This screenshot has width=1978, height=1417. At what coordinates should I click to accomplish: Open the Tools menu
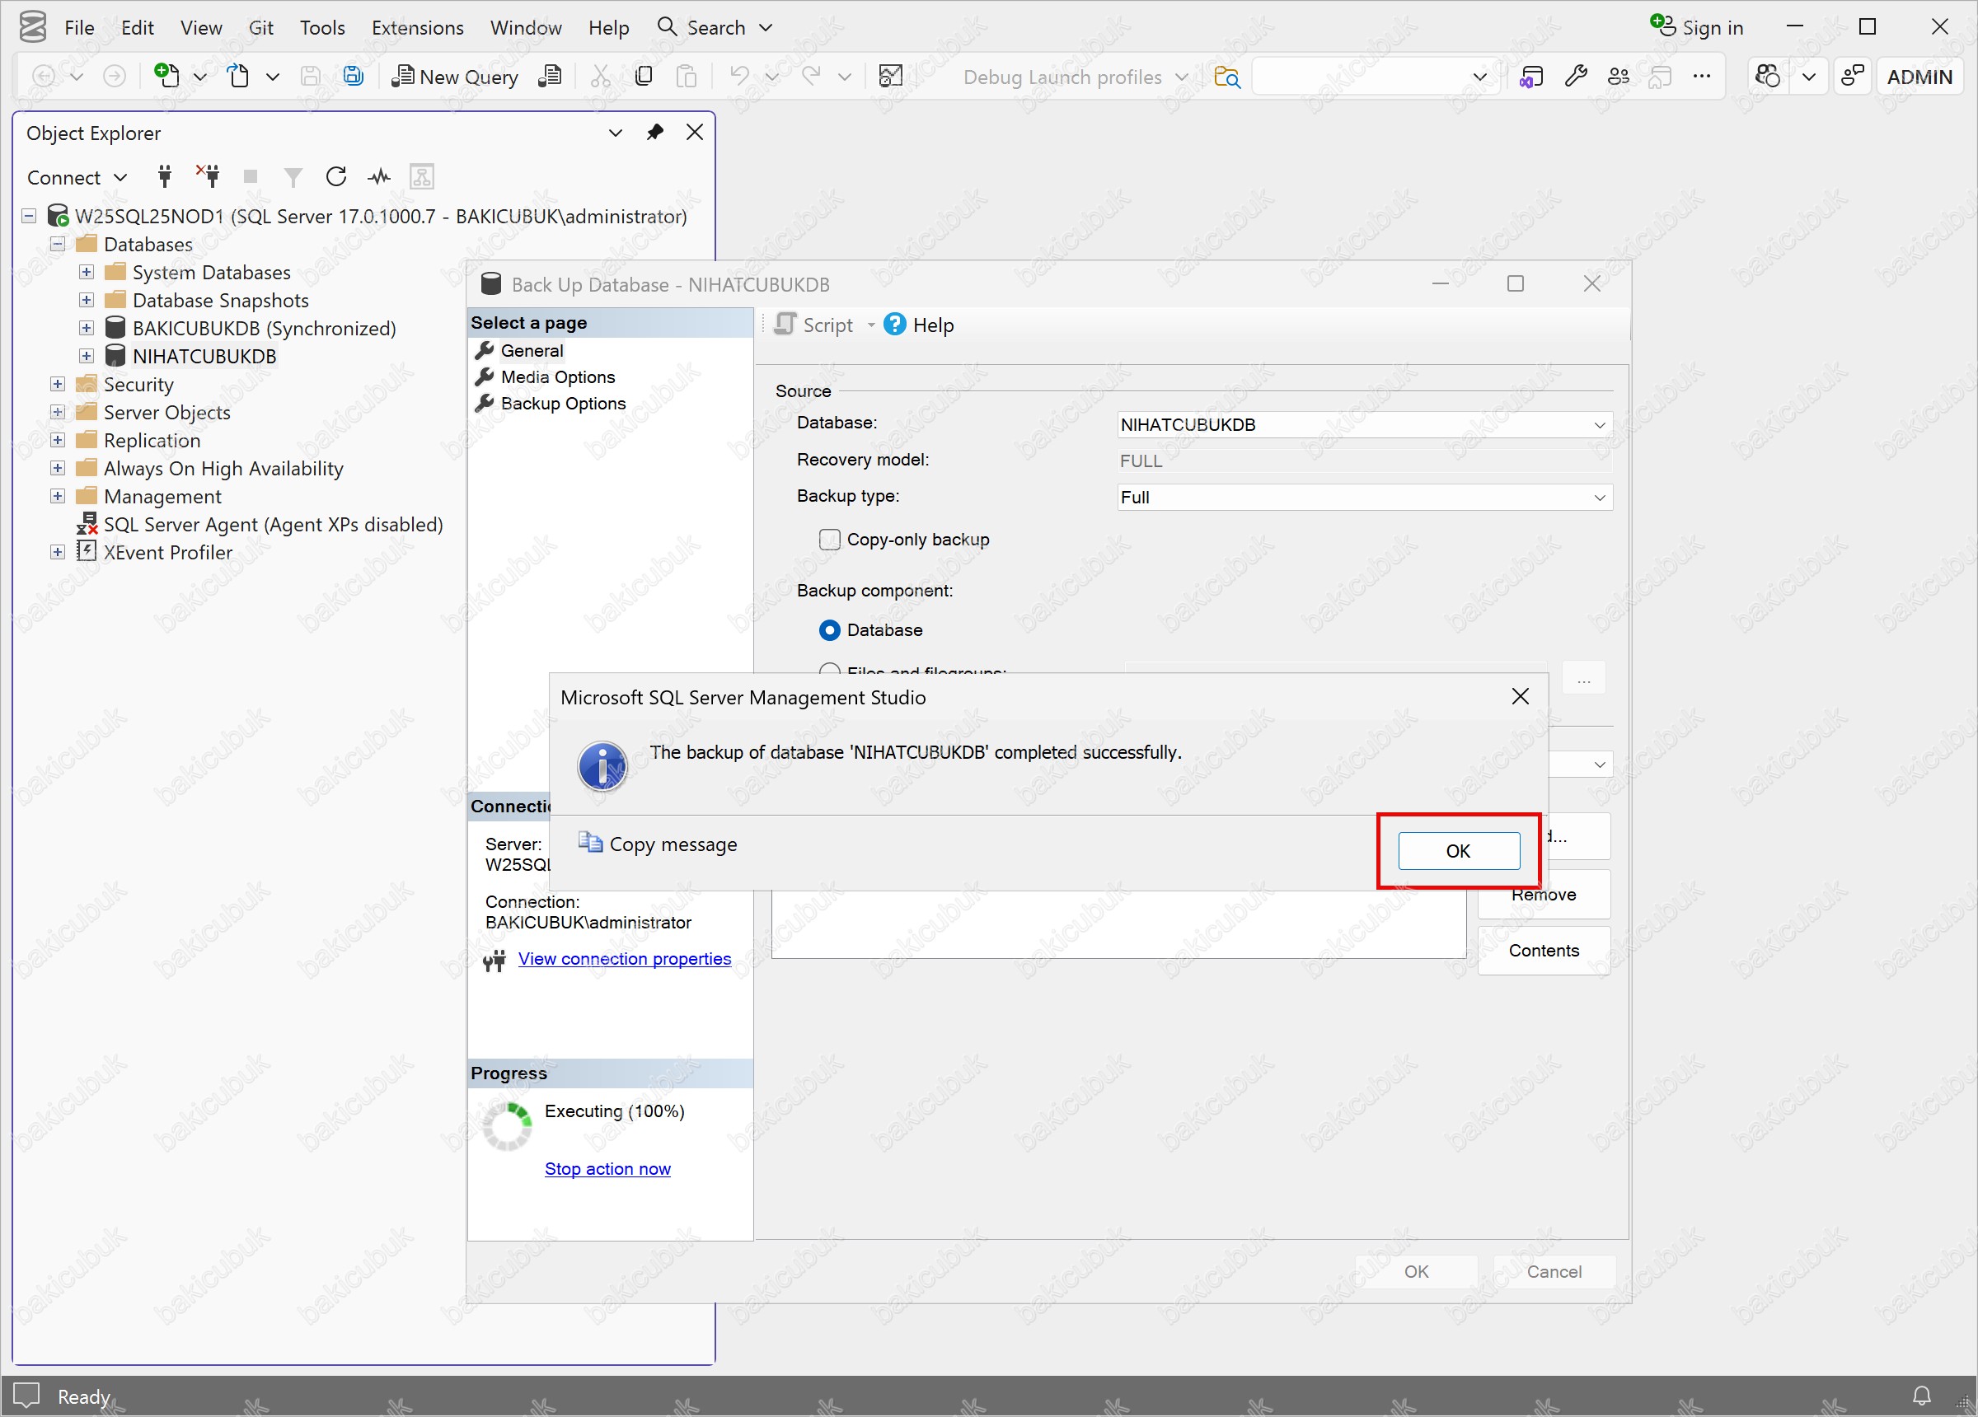321,28
